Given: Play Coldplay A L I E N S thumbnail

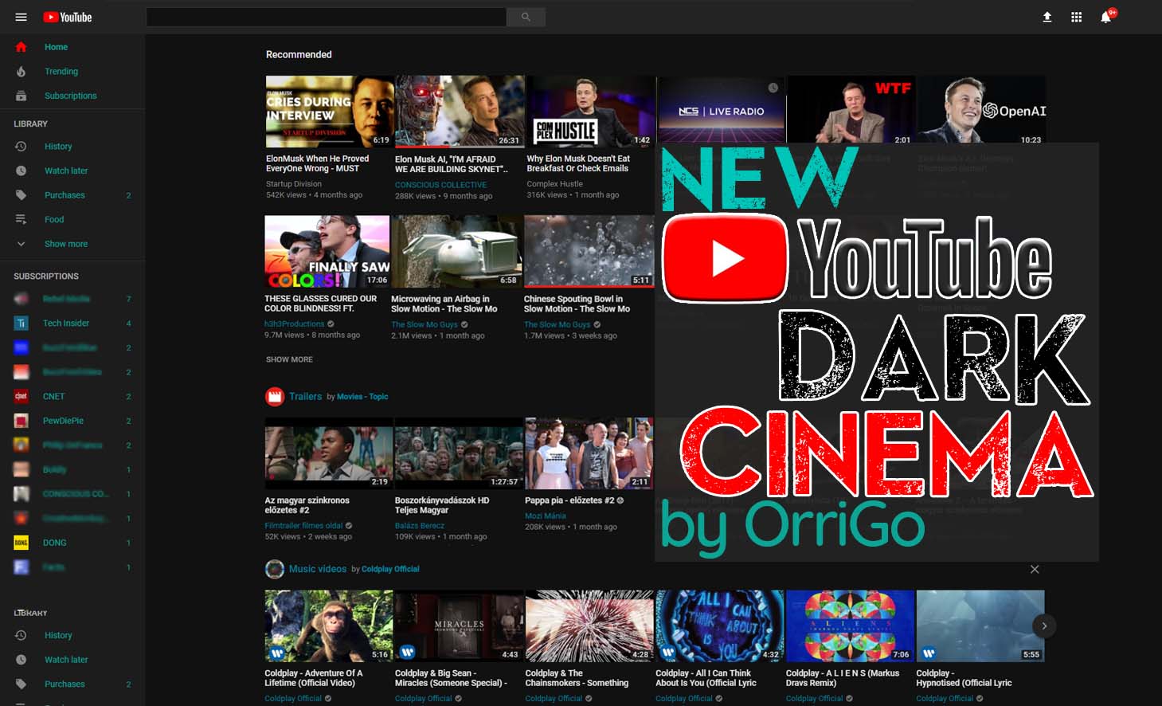Looking at the screenshot, I should [x=850, y=626].
